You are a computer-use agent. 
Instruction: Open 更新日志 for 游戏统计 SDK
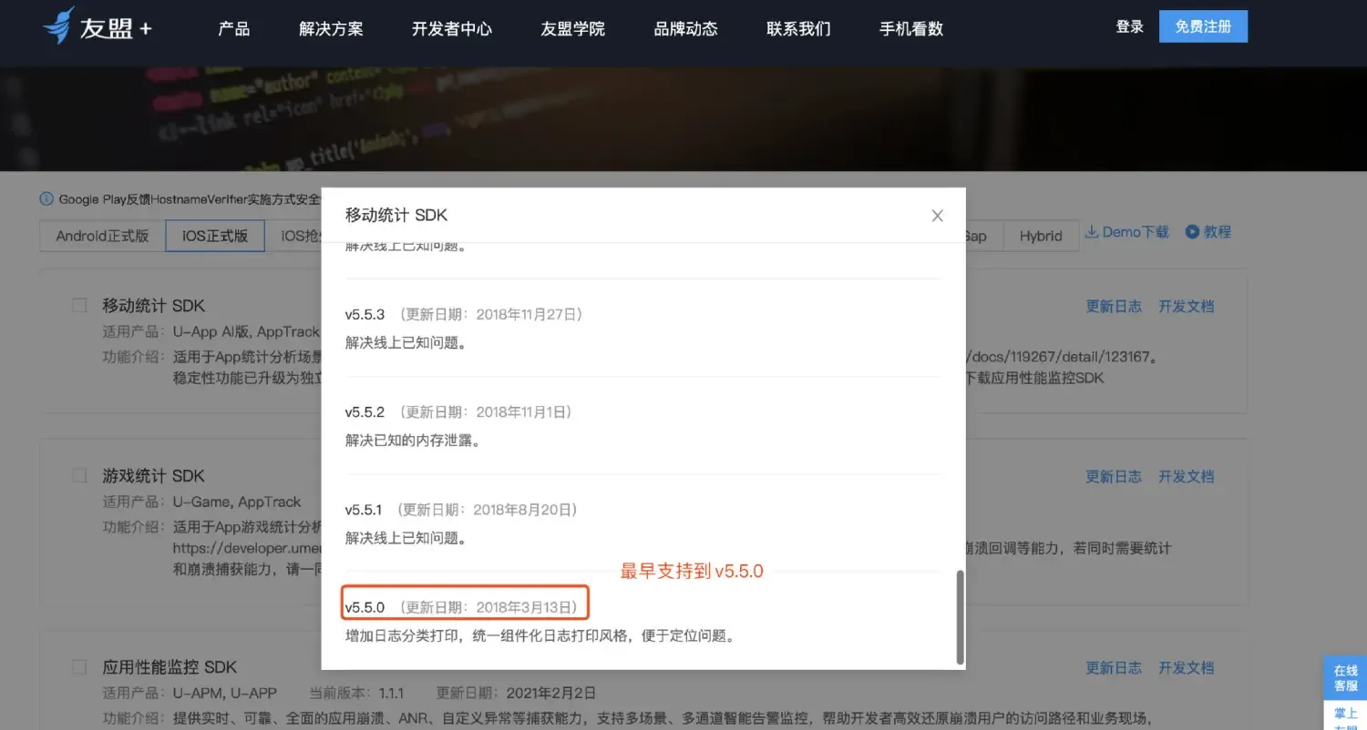tap(1114, 476)
